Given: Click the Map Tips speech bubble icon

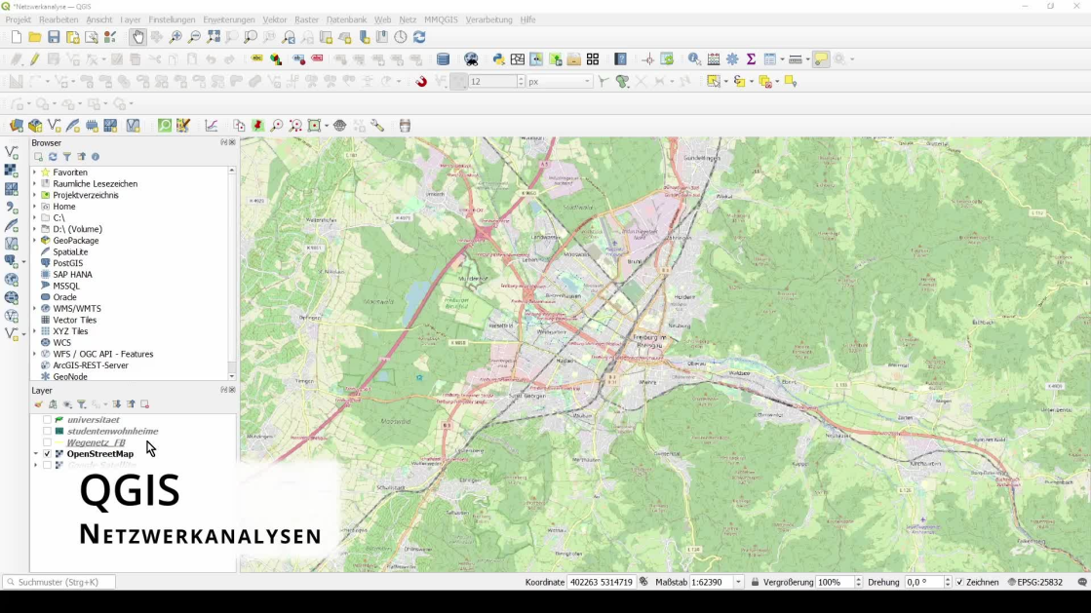Looking at the screenshot, I should tap(821, 59).
